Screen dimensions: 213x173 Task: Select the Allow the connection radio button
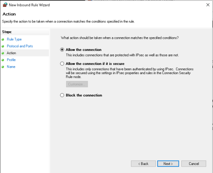62,50
